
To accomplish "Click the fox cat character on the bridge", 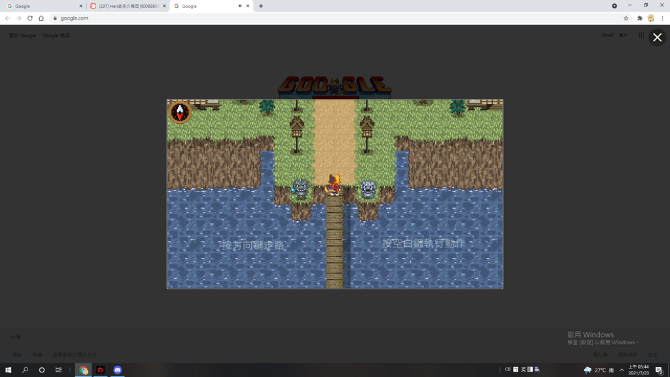I will coord(334,185).
